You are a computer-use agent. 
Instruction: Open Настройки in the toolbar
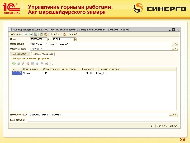[74, 34]
